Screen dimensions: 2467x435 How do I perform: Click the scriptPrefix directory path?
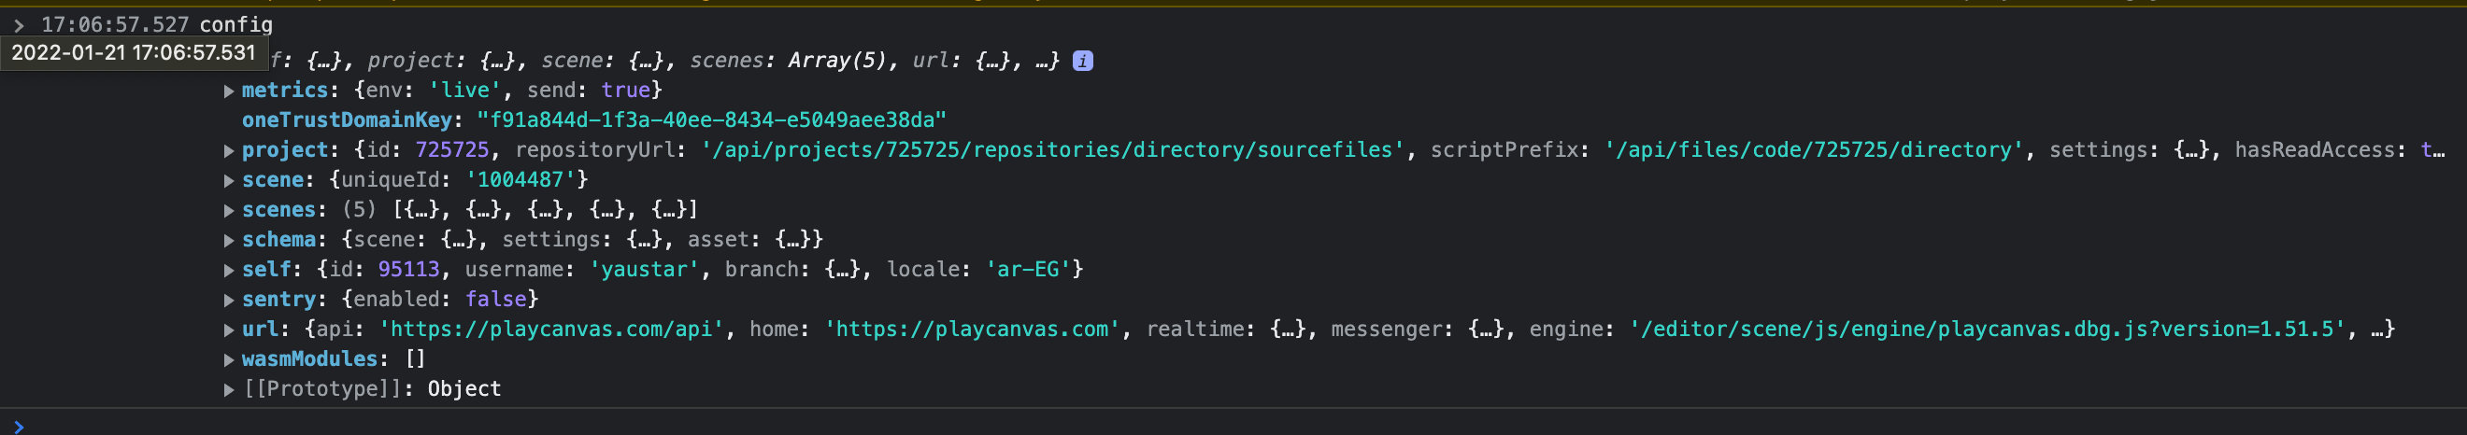coord(1814,149)
